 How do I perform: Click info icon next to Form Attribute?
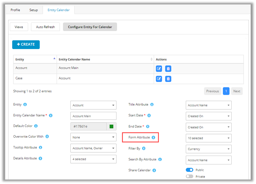click(153, 137)
